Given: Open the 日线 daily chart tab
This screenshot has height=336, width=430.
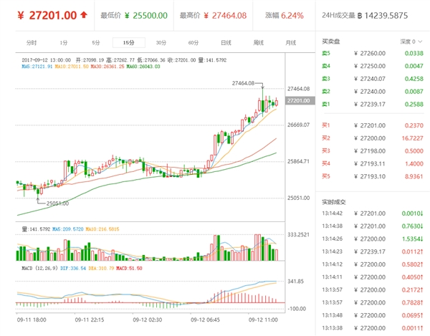Looking at the screenshot, I should pyautogui.click(x=226, y=43).
